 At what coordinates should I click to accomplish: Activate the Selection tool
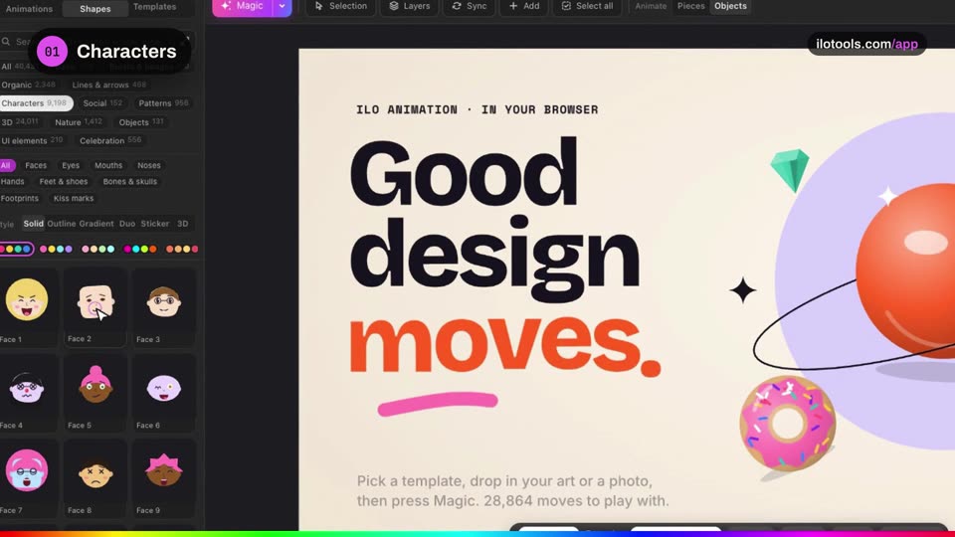pos(341,6)
